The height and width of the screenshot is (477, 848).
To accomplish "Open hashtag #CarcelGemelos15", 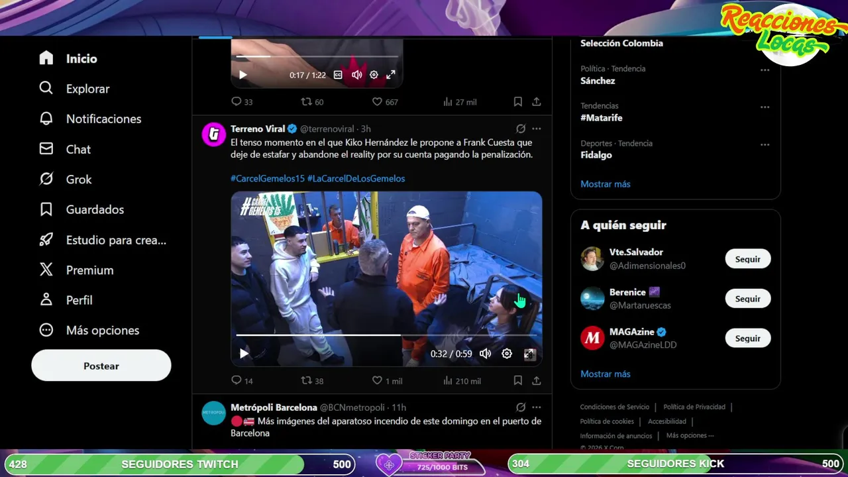I will pos(268,179).
